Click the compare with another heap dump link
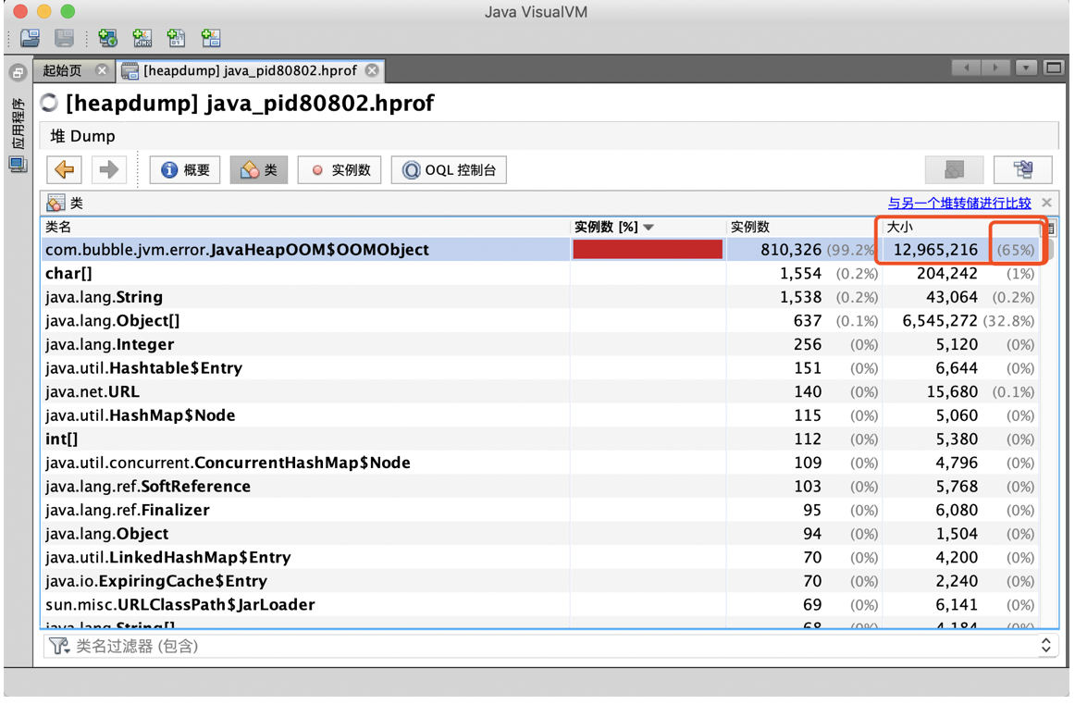This screenshot has width=1075, height=705. (x=959, y=203)
